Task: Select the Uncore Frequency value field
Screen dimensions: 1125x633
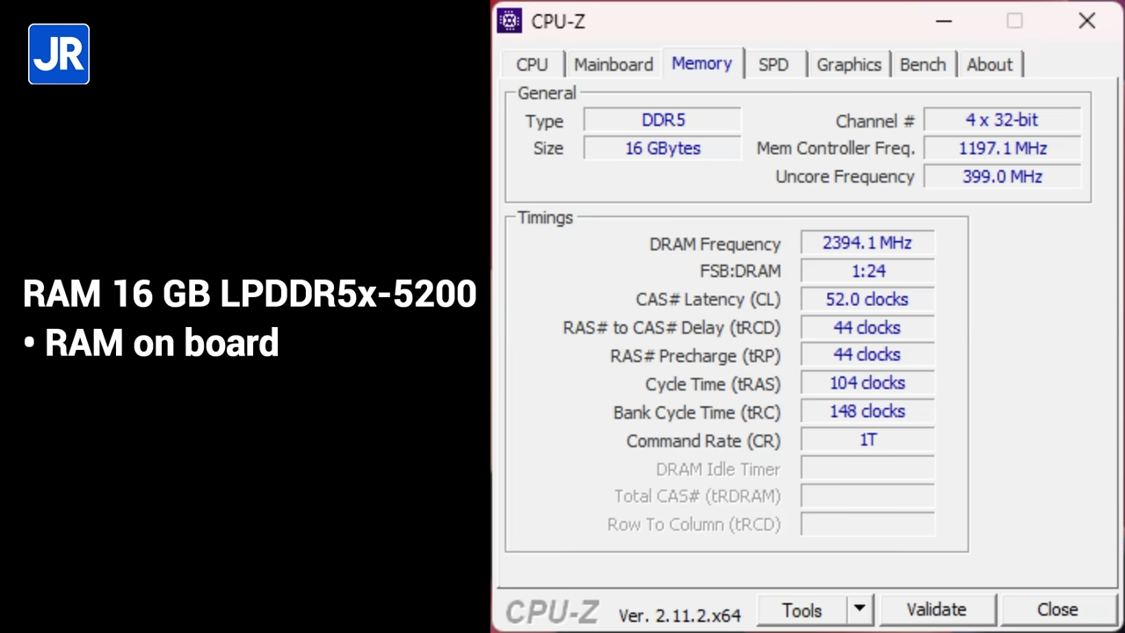Action: [1001, 177]
